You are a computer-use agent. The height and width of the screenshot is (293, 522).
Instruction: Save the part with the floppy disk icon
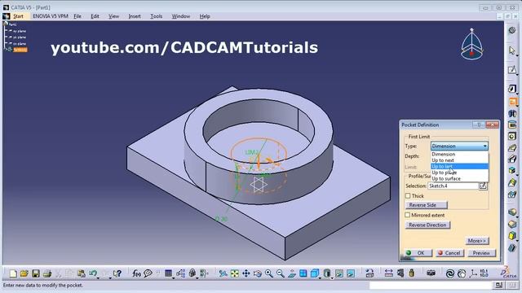coord(36,273)
